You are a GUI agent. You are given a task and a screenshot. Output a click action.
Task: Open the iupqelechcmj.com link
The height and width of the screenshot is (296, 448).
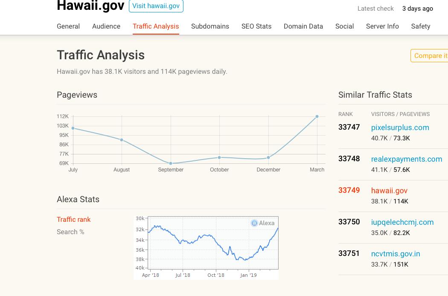click(402, 222)
